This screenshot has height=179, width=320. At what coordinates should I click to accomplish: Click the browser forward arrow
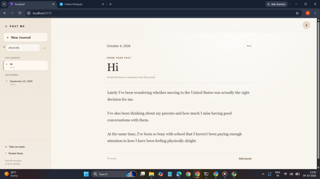[x=12, y=13]
